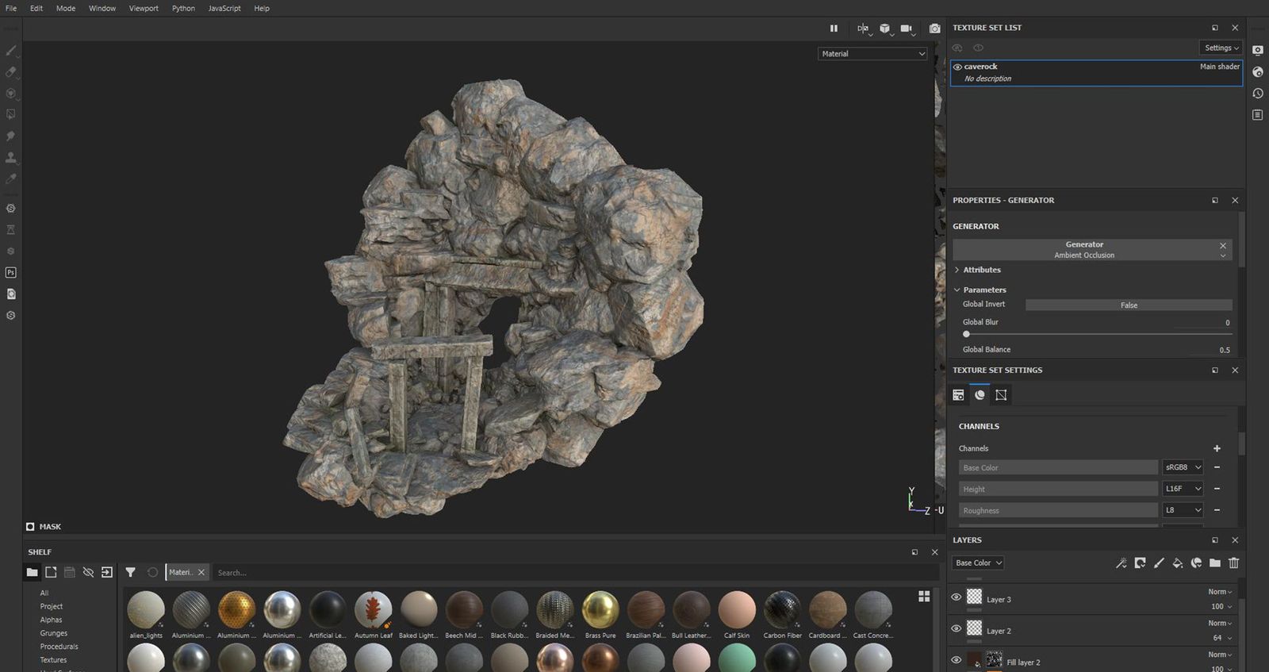Hide Layer 3 visibility
The height and width of the screenshot is (672, 1269).
tap(956, 597)
